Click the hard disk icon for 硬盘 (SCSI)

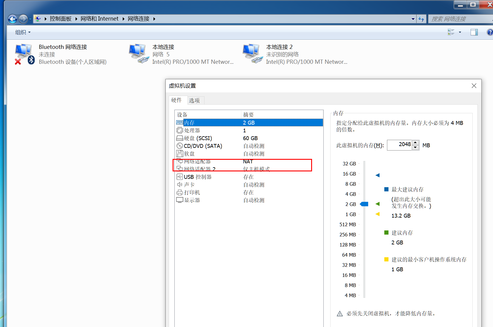(x=179, y=138)
